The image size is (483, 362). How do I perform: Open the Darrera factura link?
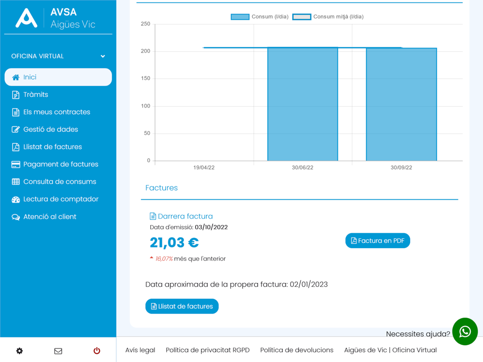(185, 216)
